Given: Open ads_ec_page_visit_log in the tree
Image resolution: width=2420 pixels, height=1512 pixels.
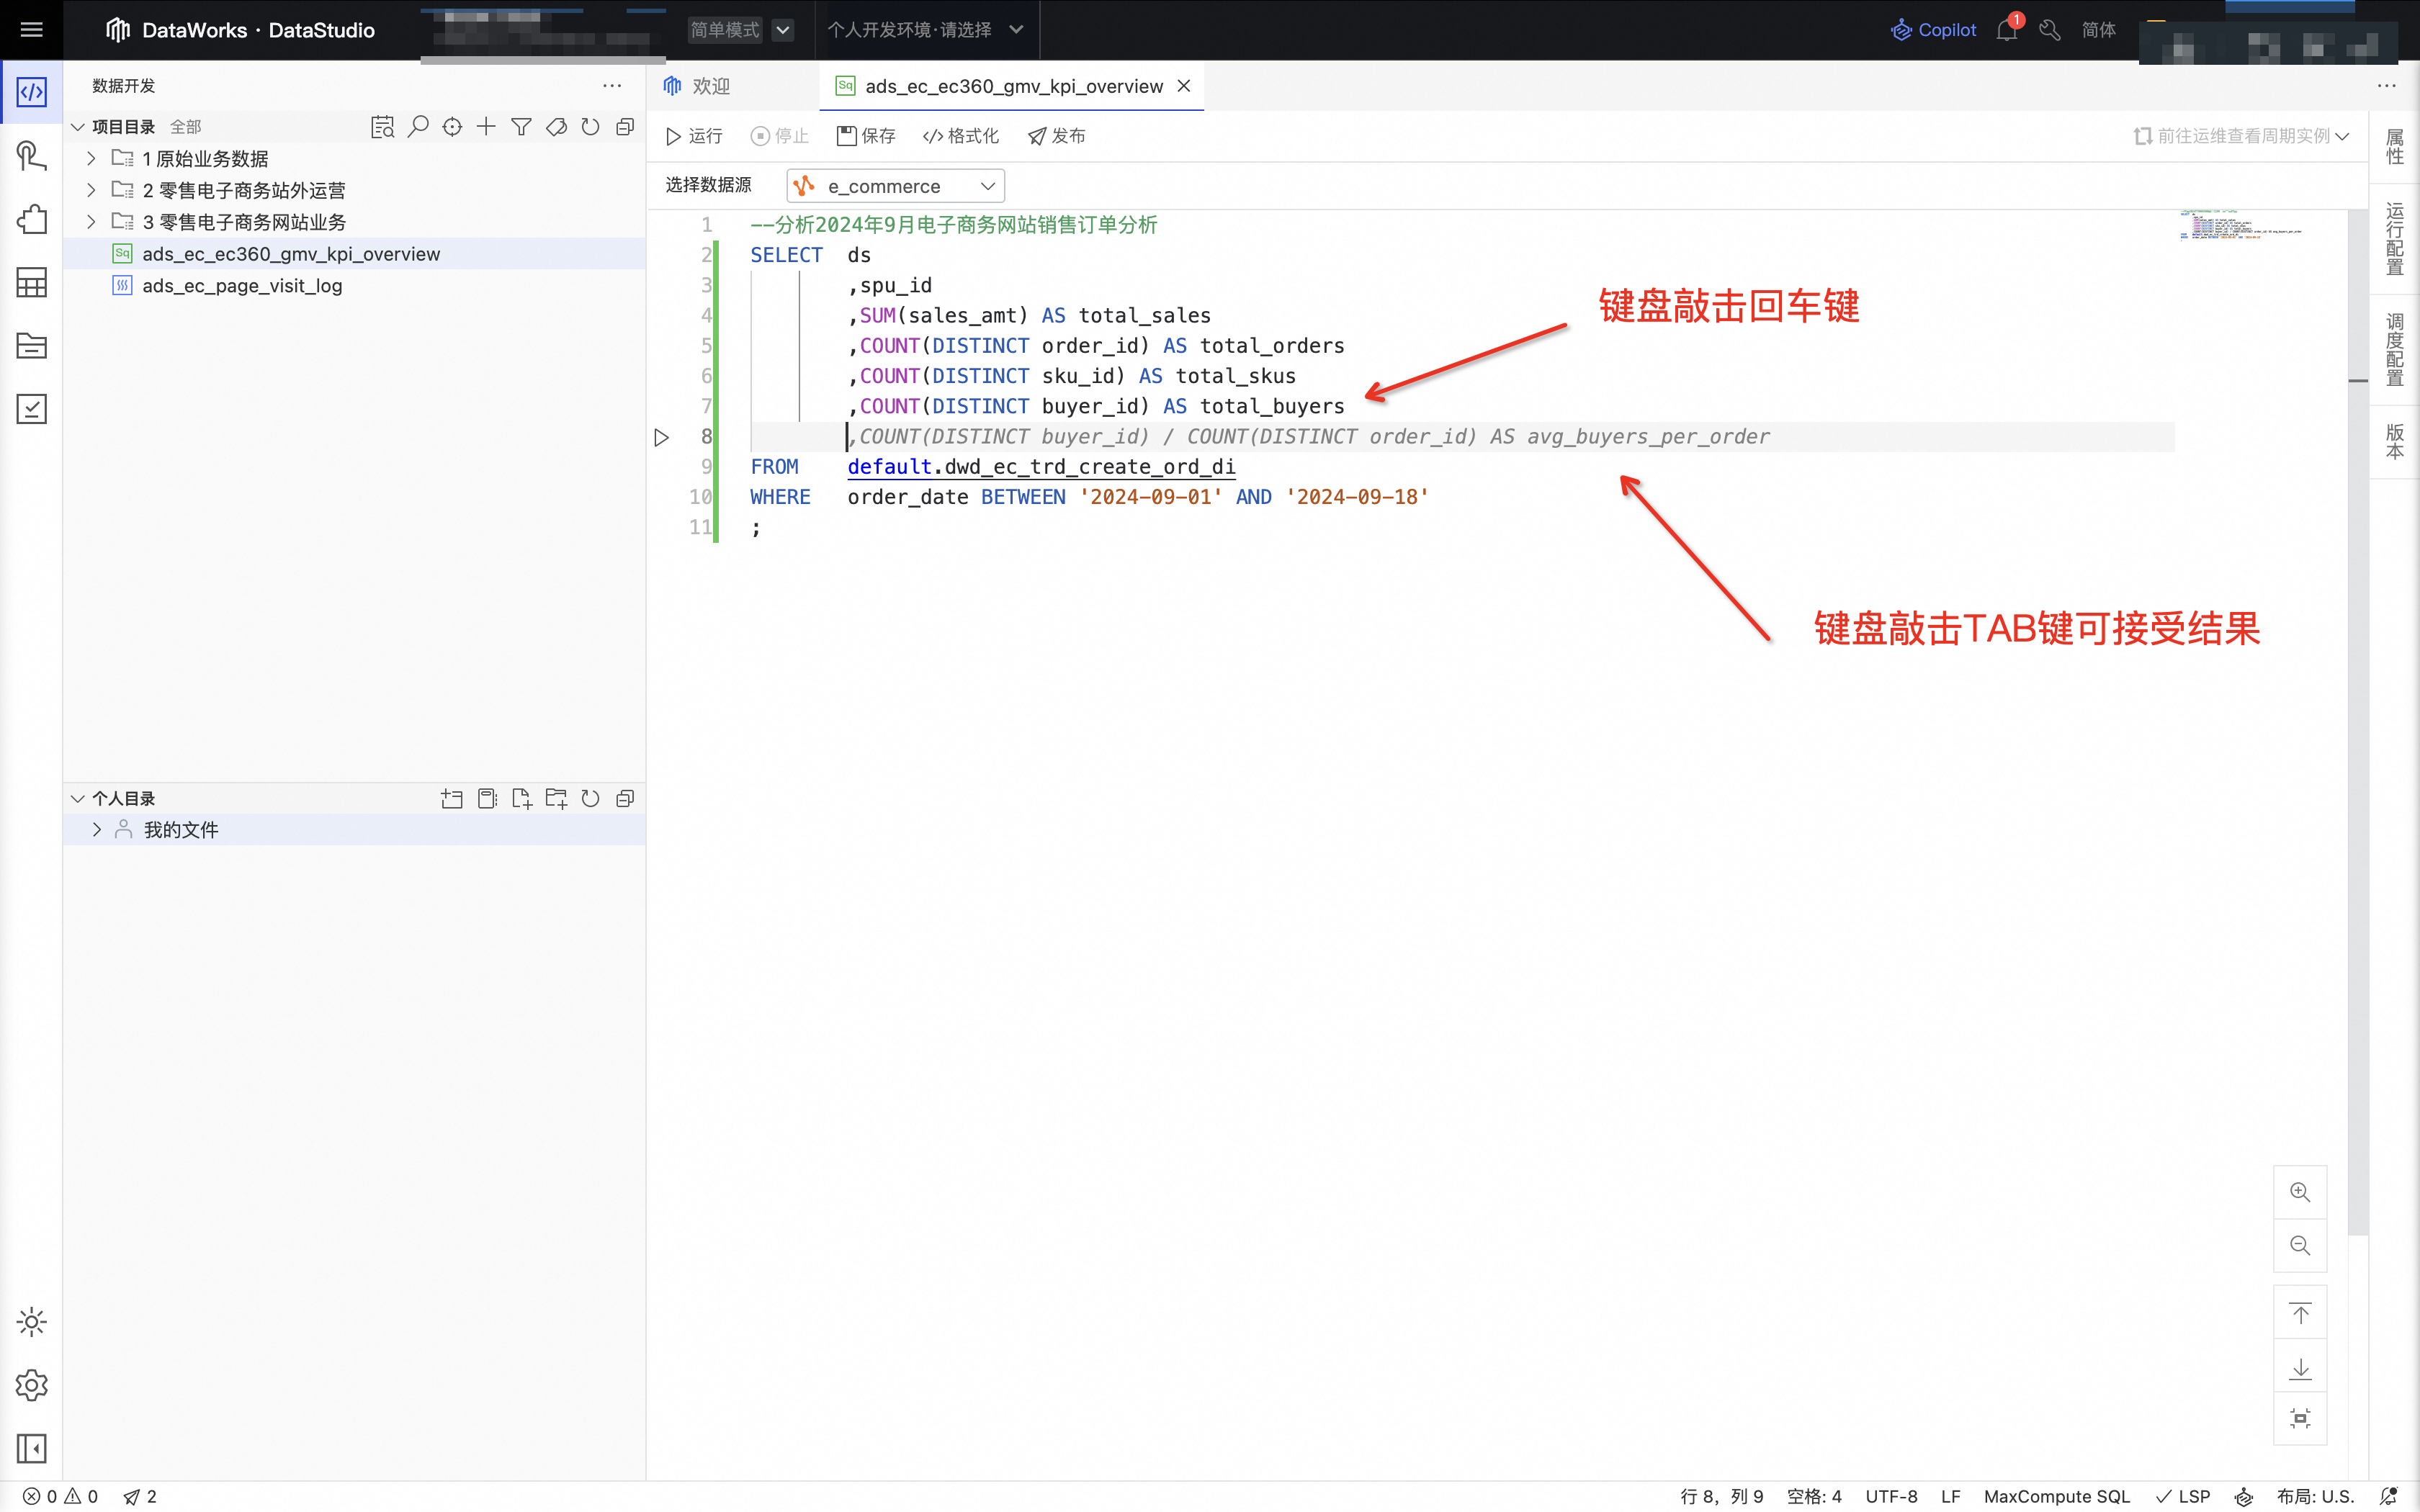Looking at the screenshot, I should [x=242, y=285].
